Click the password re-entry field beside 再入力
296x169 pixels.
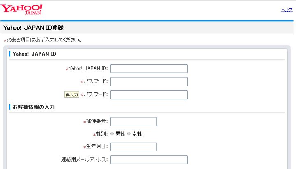(149, 95)
